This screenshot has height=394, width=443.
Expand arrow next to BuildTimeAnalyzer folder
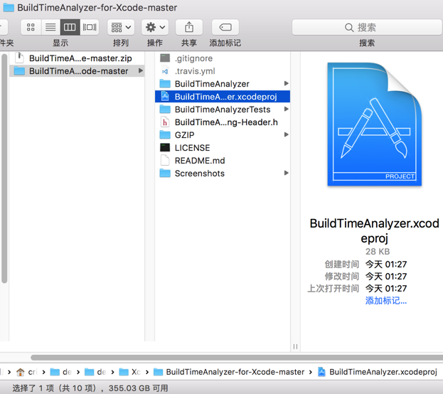286,83
